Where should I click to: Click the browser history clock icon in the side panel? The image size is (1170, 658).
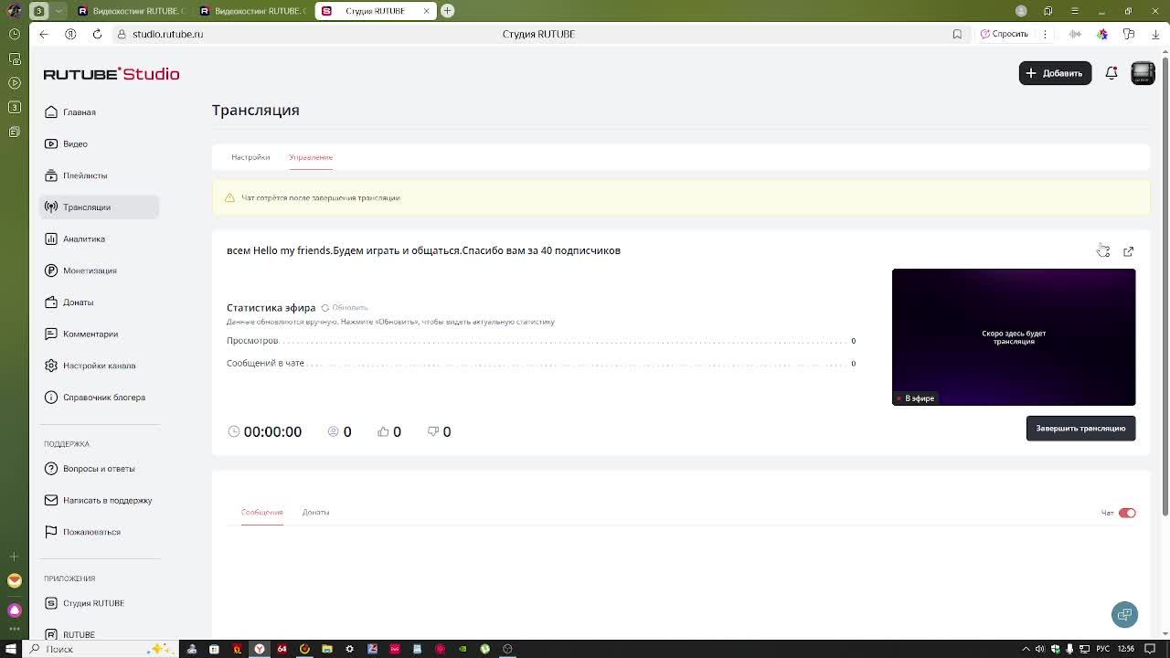14,34
